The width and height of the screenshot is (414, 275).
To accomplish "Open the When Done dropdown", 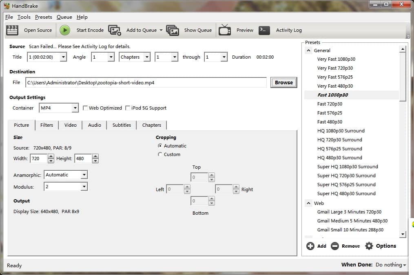I will pos(390,264).
